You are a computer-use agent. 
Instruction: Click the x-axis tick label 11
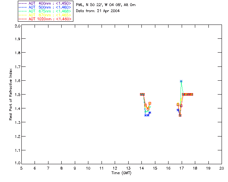click(x=102, y=168)
